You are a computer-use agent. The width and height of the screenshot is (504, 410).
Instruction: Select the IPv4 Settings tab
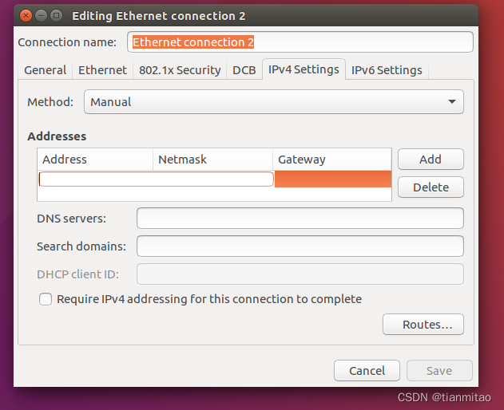click(304, 69)
